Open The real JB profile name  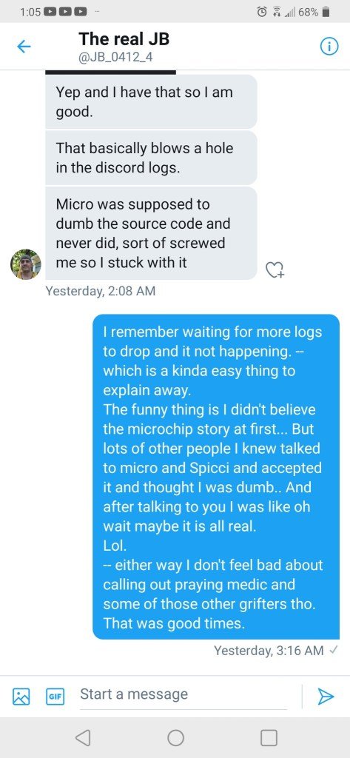[124, 38]
